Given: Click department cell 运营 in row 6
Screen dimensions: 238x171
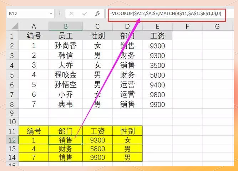Looking at the screenshot, I should point(127,84).
